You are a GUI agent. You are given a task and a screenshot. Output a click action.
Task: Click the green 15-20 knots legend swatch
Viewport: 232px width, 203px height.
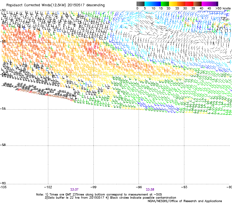[165, 4]
